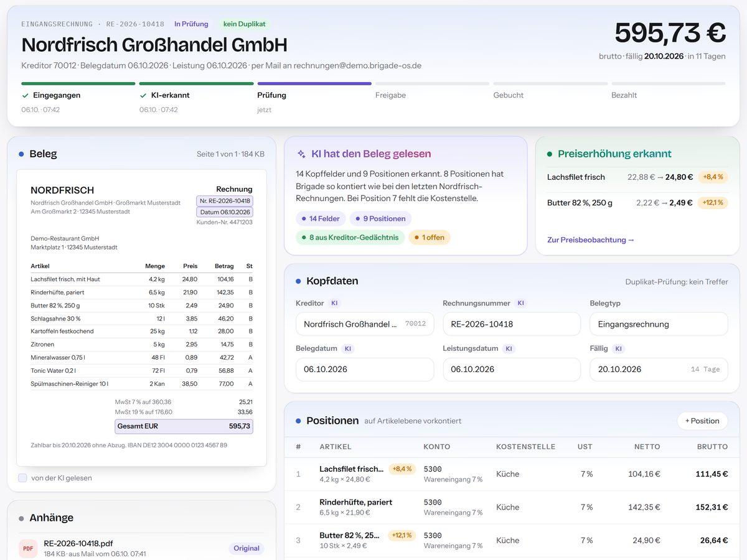Click the Rechnungsnummer input field
Viewport: 747px width, 560px height.
coord(512,324)
